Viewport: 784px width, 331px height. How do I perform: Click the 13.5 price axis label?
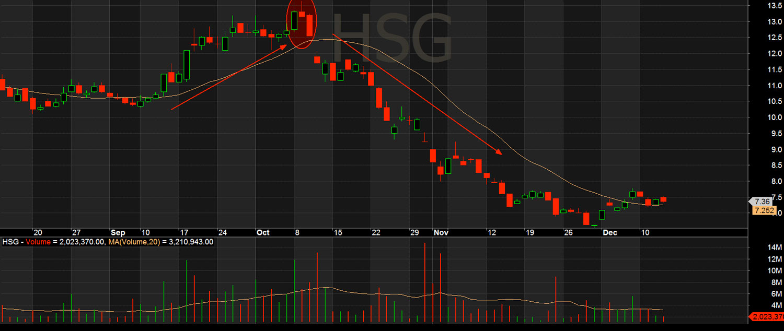click(774, 6)
